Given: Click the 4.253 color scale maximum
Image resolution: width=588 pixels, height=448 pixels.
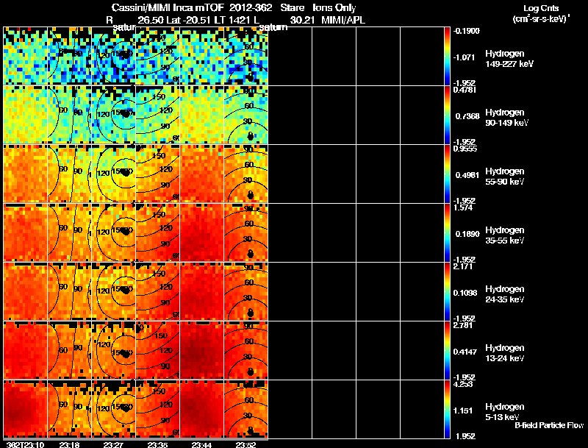Looking at the screenshot, I should tap(463, 384).
